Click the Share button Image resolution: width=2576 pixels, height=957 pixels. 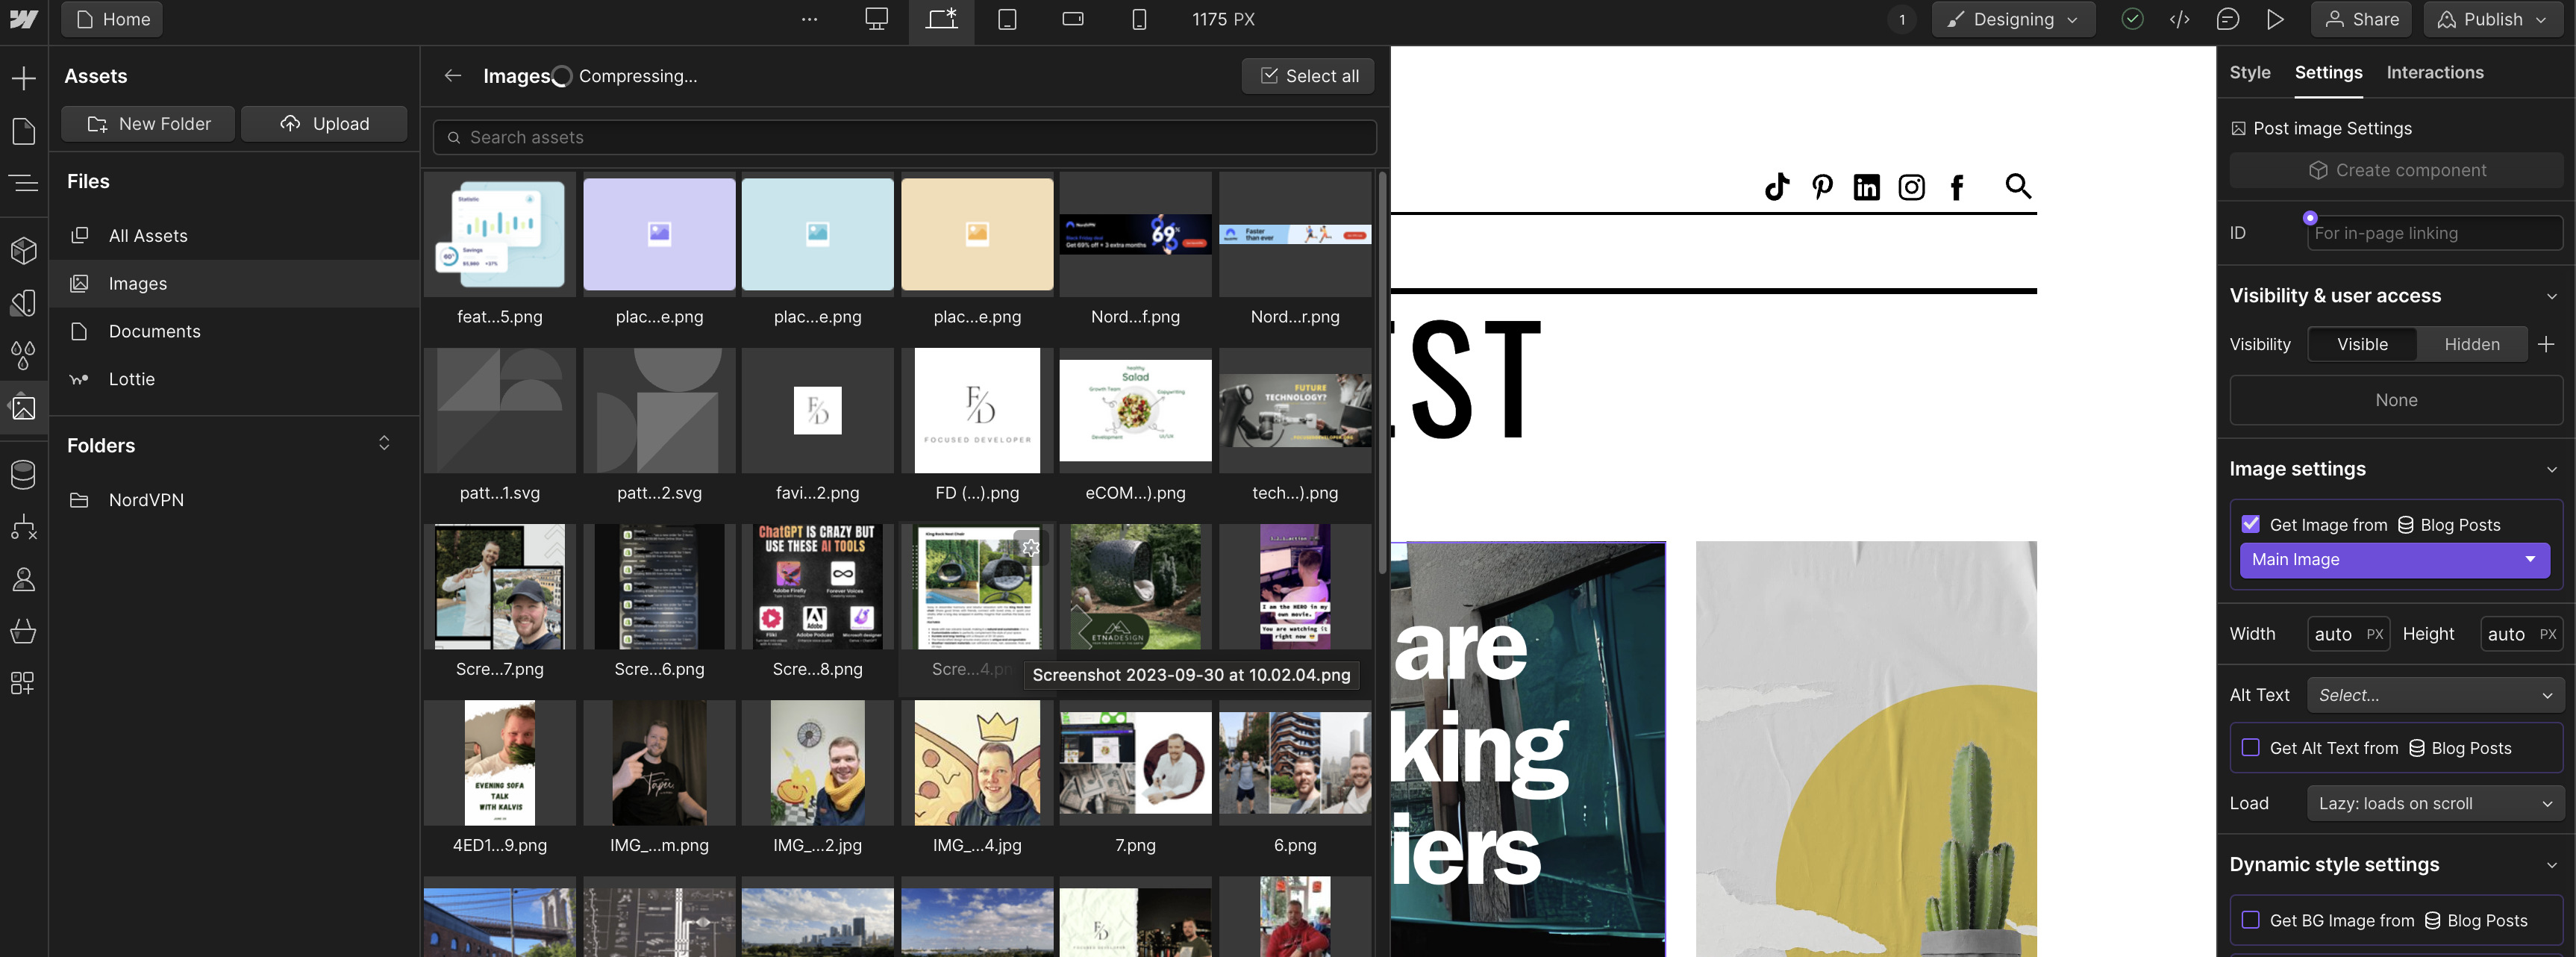2361,19
